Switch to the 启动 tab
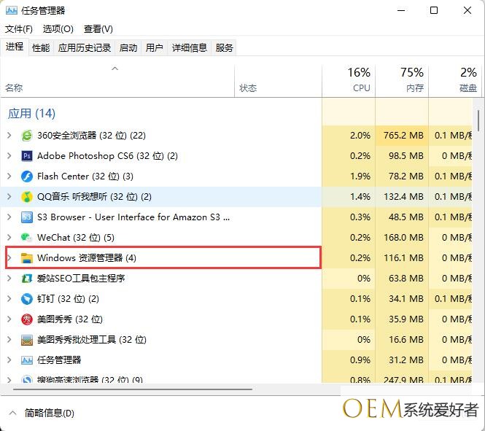The width and height of the screenshot is (485, 431). pyautogui.click(x=128, y=48)
